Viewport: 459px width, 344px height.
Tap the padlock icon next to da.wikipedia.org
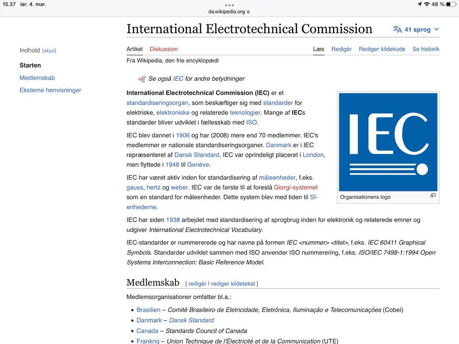tap(248, 11)
